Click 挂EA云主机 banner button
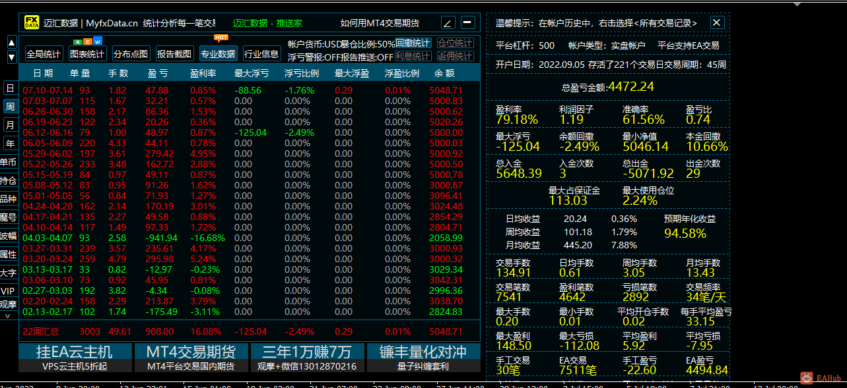The width and height of the screenshot is (847, 388). pyautogui.click(x=74, y=352)
